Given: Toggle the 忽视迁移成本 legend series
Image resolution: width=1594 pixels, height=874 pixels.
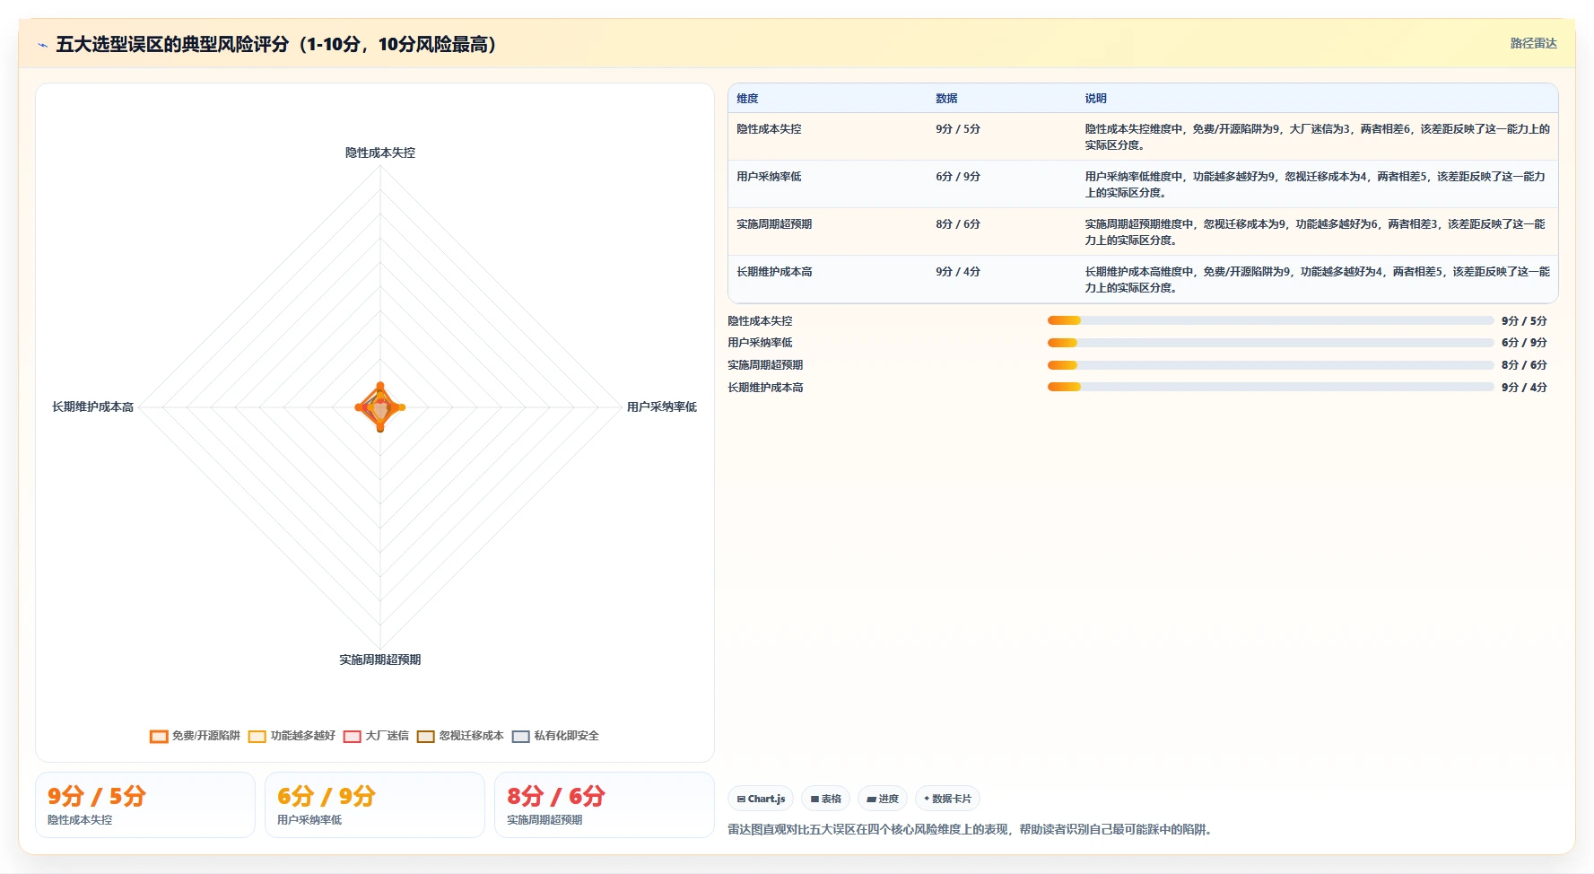Looking at the screenshot, I should 460,736.
